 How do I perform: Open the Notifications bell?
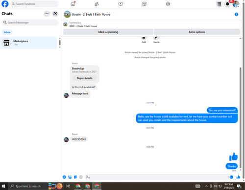(227, 4)
